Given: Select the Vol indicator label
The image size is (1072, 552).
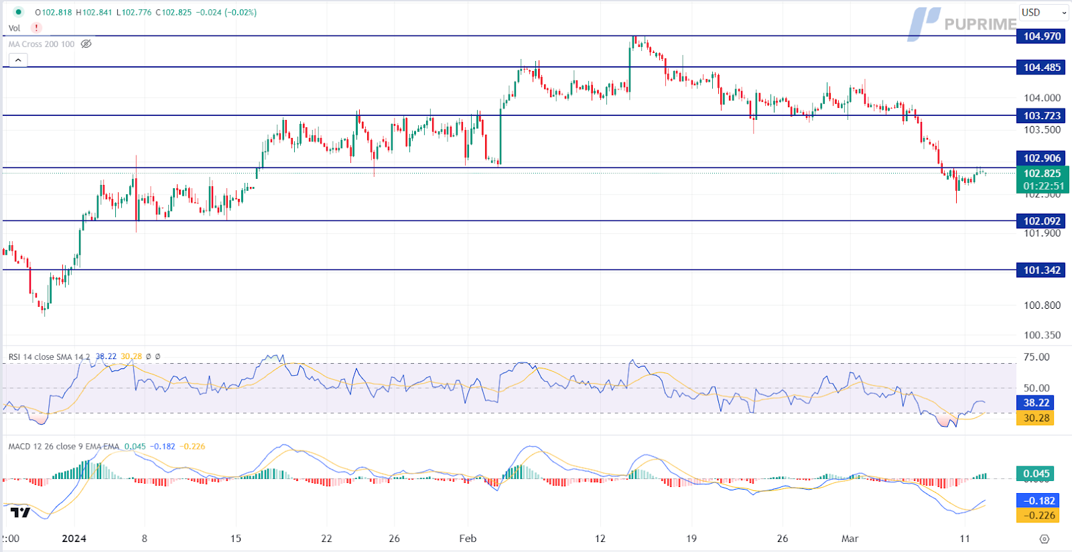Looking at the screenshot, I should pos(14,28).
